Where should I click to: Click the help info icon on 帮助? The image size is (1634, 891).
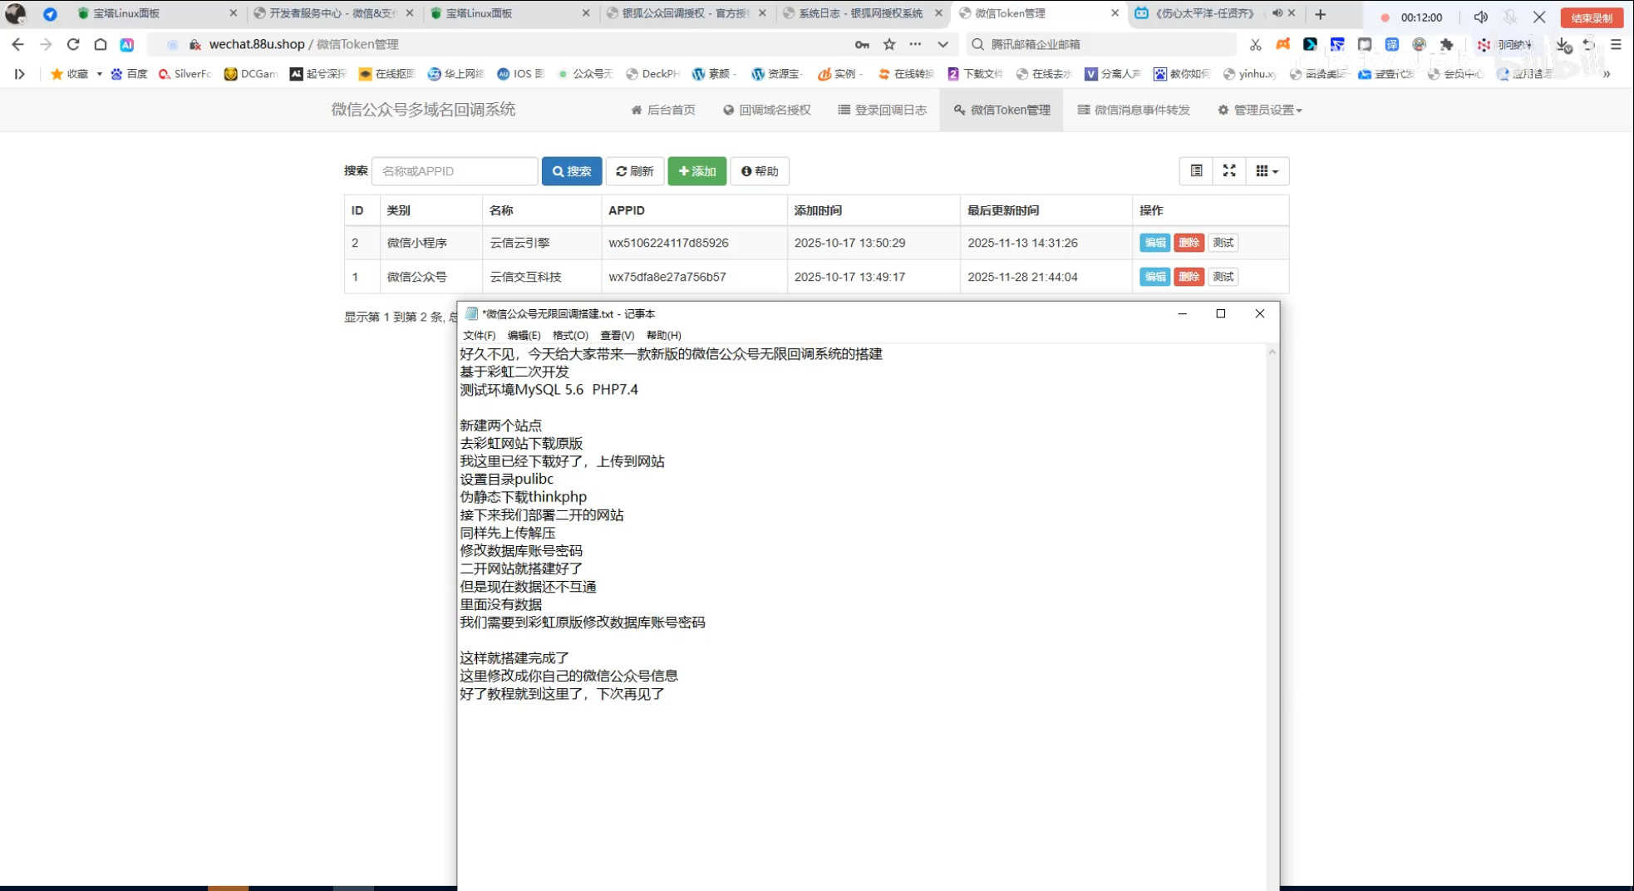tap(746, 171)
